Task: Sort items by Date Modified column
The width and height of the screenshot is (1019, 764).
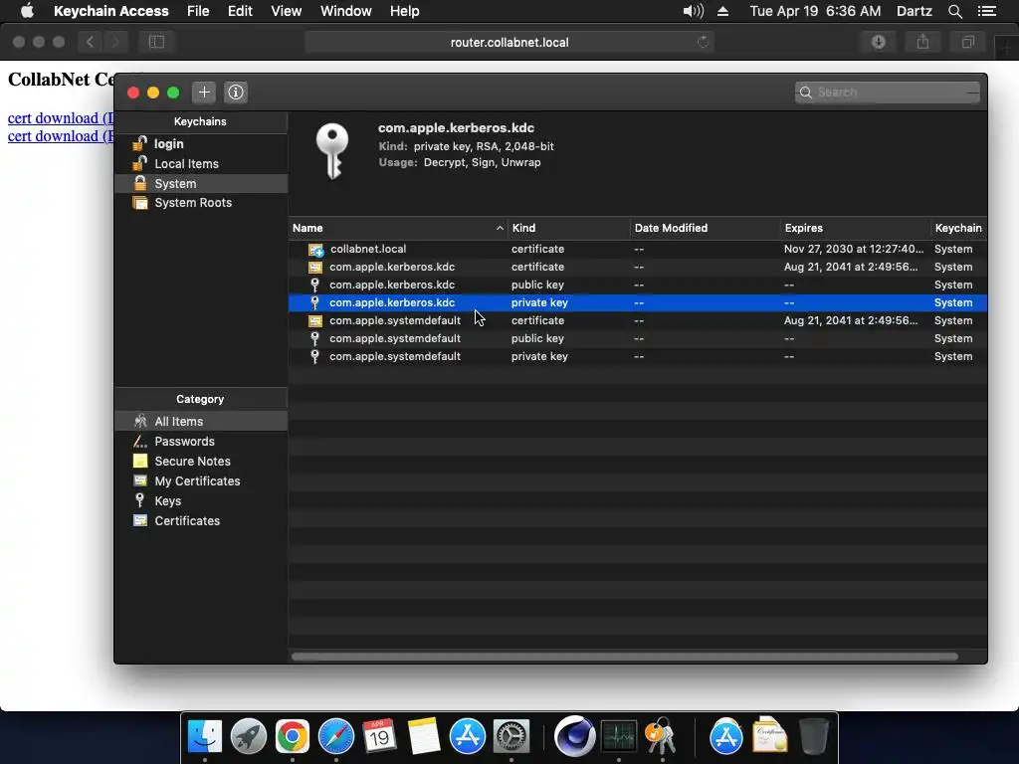Action: point(706,228)
